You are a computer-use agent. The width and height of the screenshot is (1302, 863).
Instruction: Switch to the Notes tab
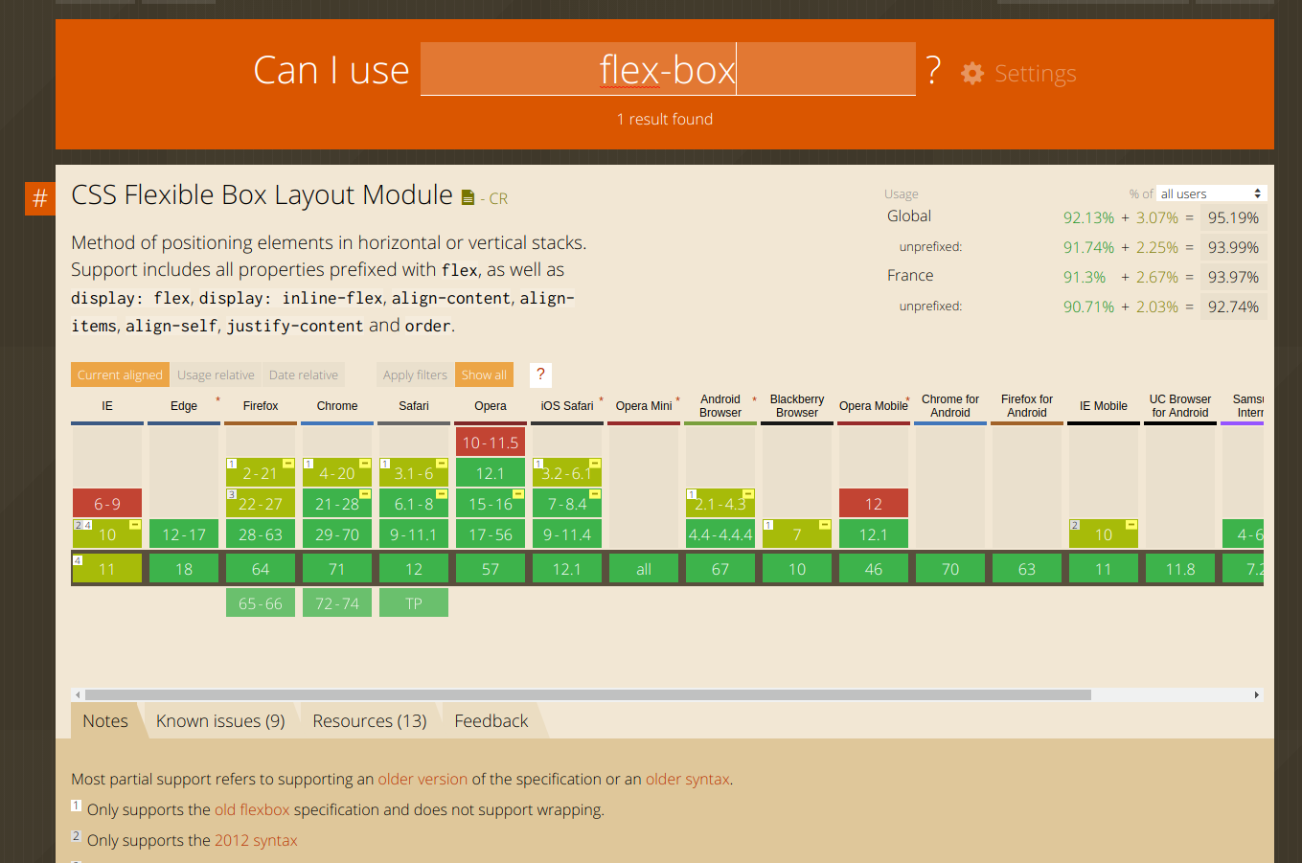click(105, 721)
